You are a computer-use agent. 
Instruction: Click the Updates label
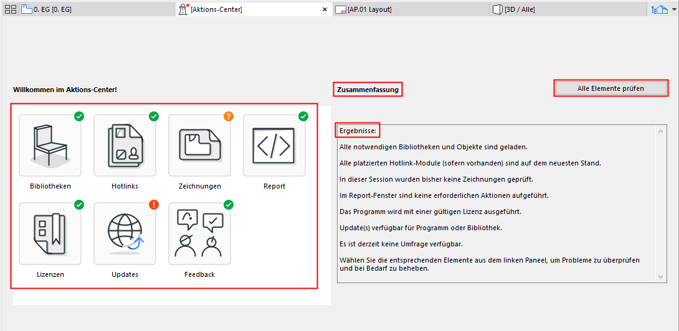point(125,274)
